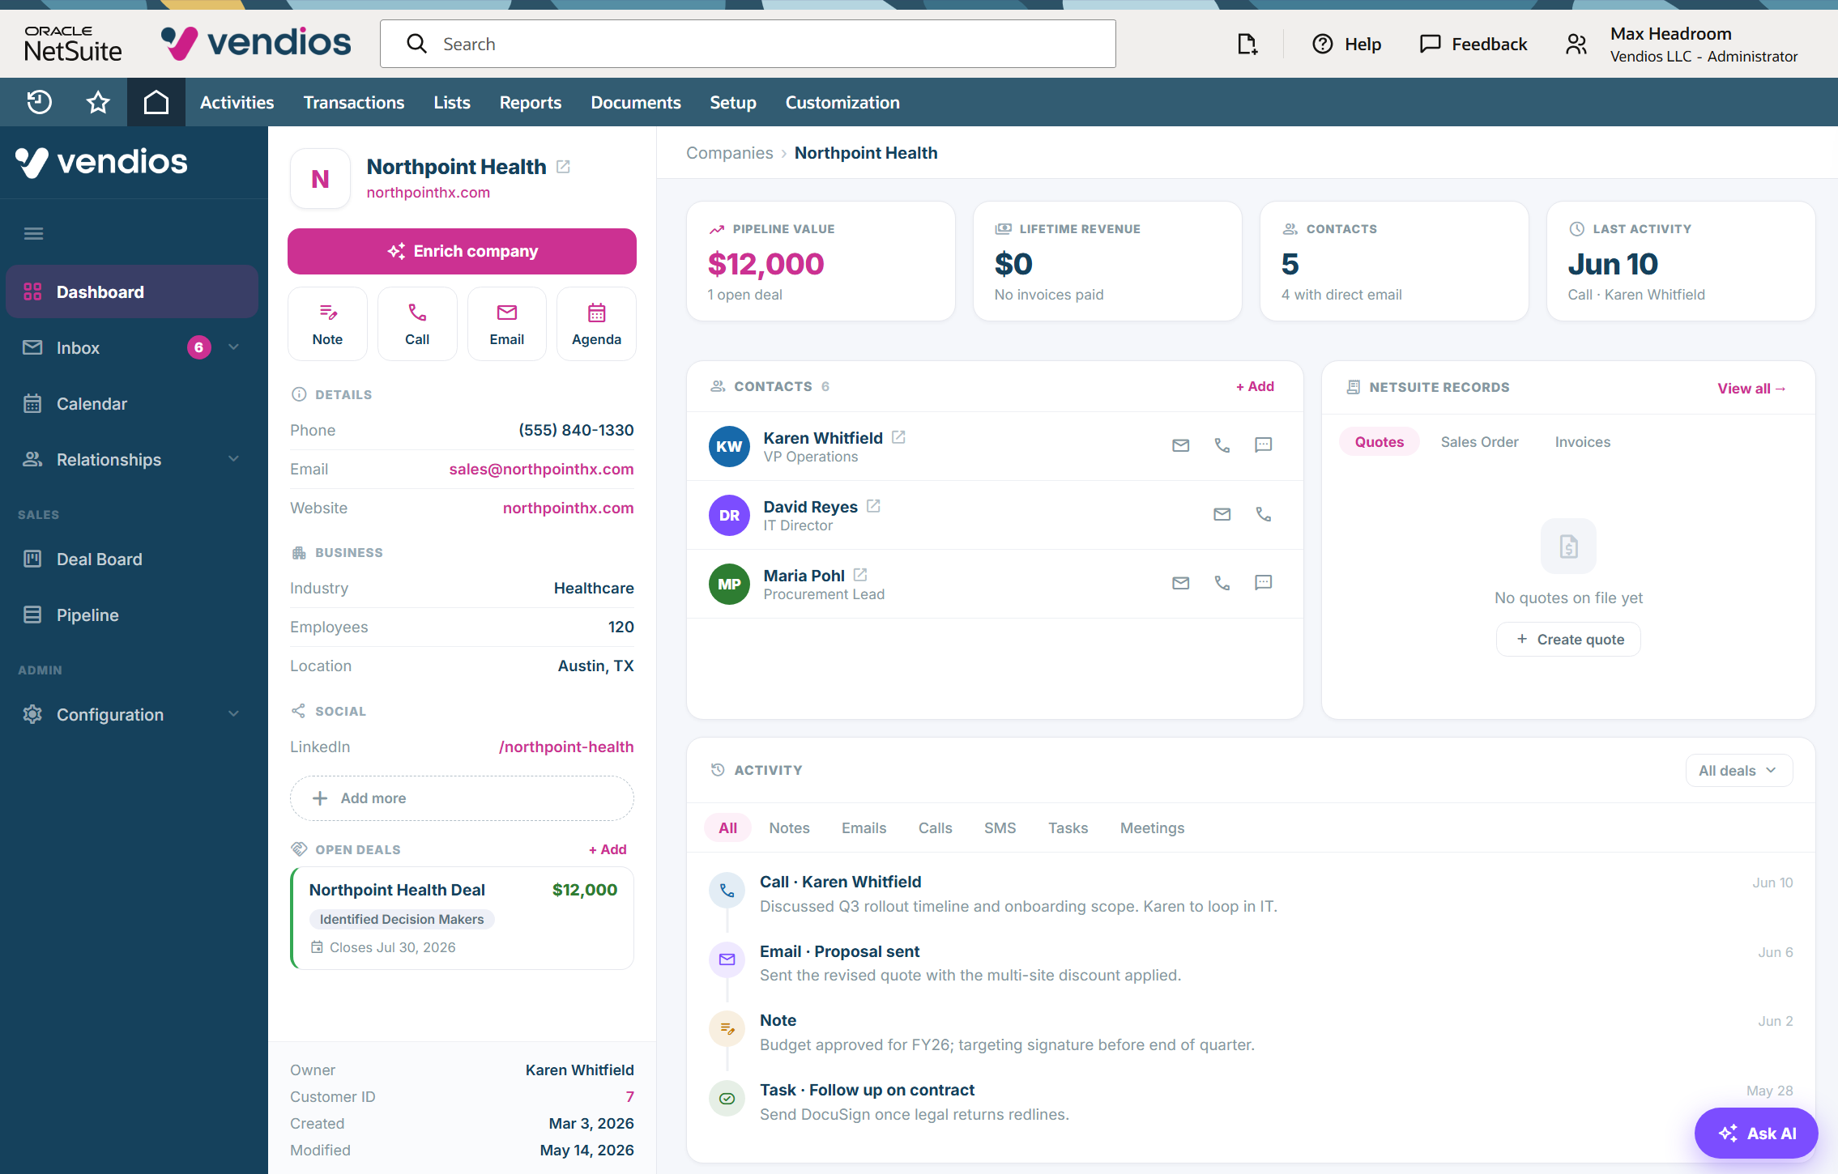1838x1174 pixels.
Task: Switch to the Sales Order records tab
Action: pyautogui.click(x=1479, y=442)
